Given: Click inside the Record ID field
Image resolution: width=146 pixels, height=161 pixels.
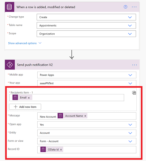Looking at the screenshot, I should click(x=87, y=149).
